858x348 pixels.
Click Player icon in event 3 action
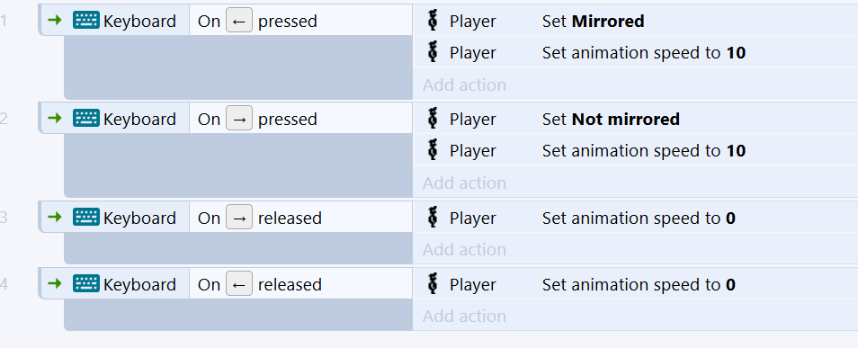pyautogui.click(x=433, y=218)
